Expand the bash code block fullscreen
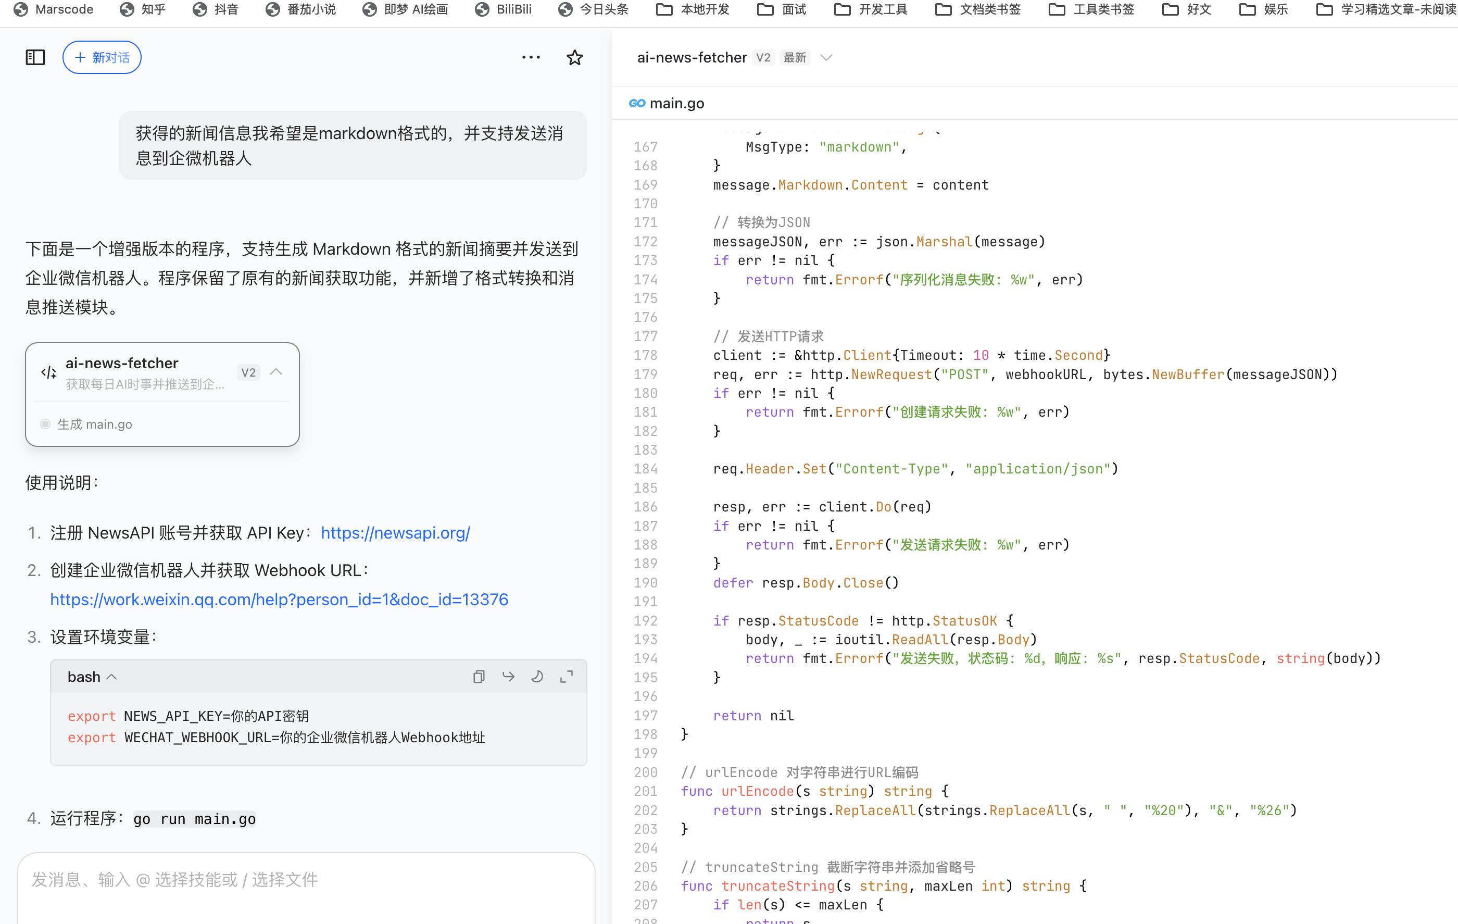1458x924 pixels. pos(566,677)
